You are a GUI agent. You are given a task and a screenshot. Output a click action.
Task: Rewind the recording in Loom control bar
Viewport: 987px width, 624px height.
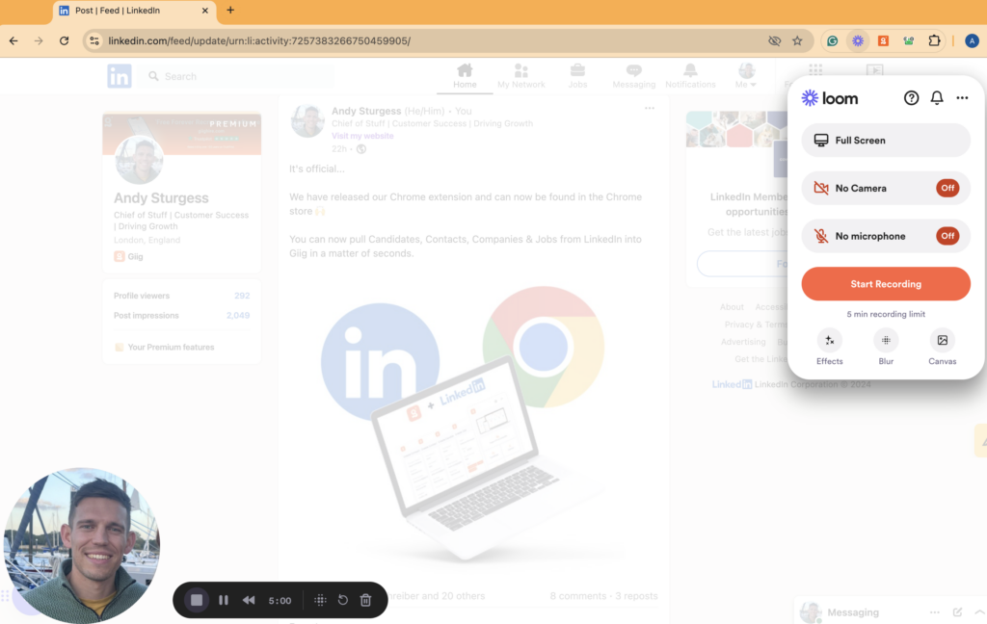pyautogui.click(x=249, y=600)
